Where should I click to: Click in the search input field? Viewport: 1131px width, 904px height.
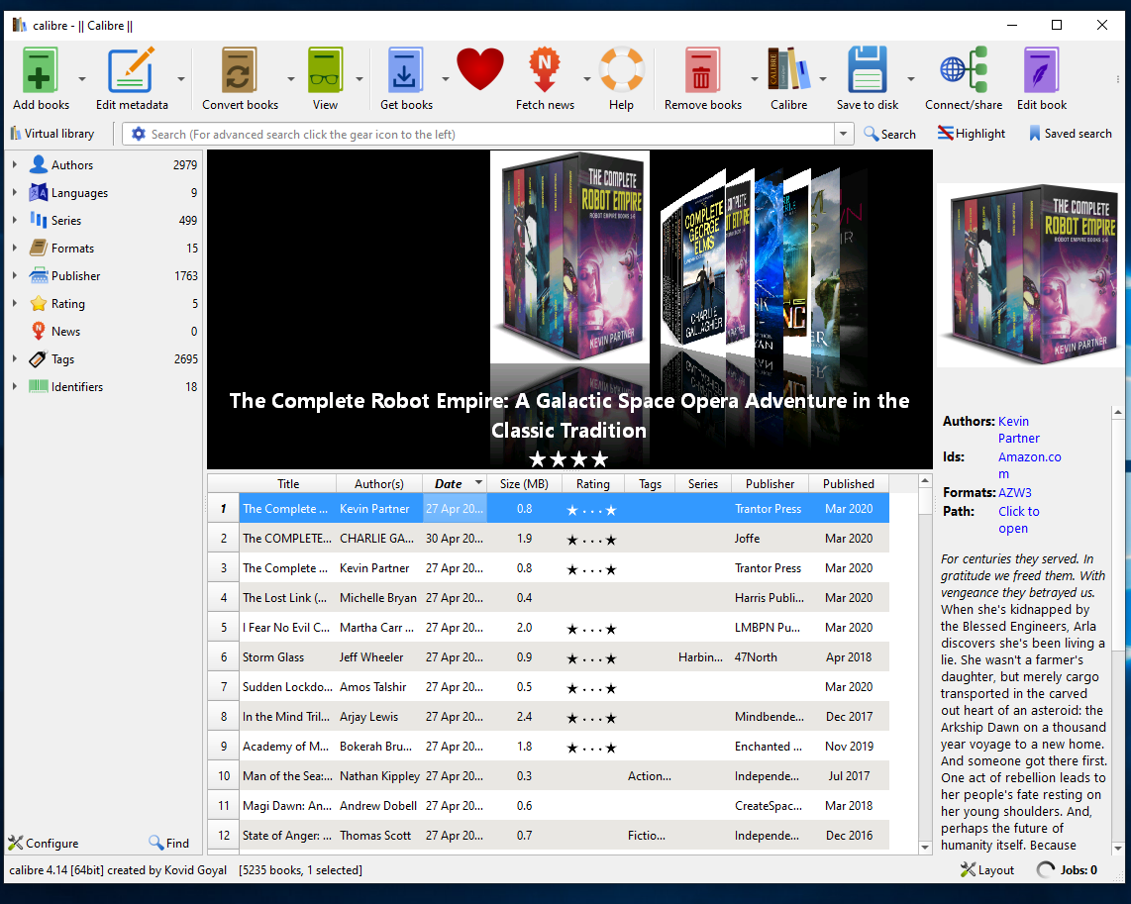pyautogui.click(x=485, y=134)
